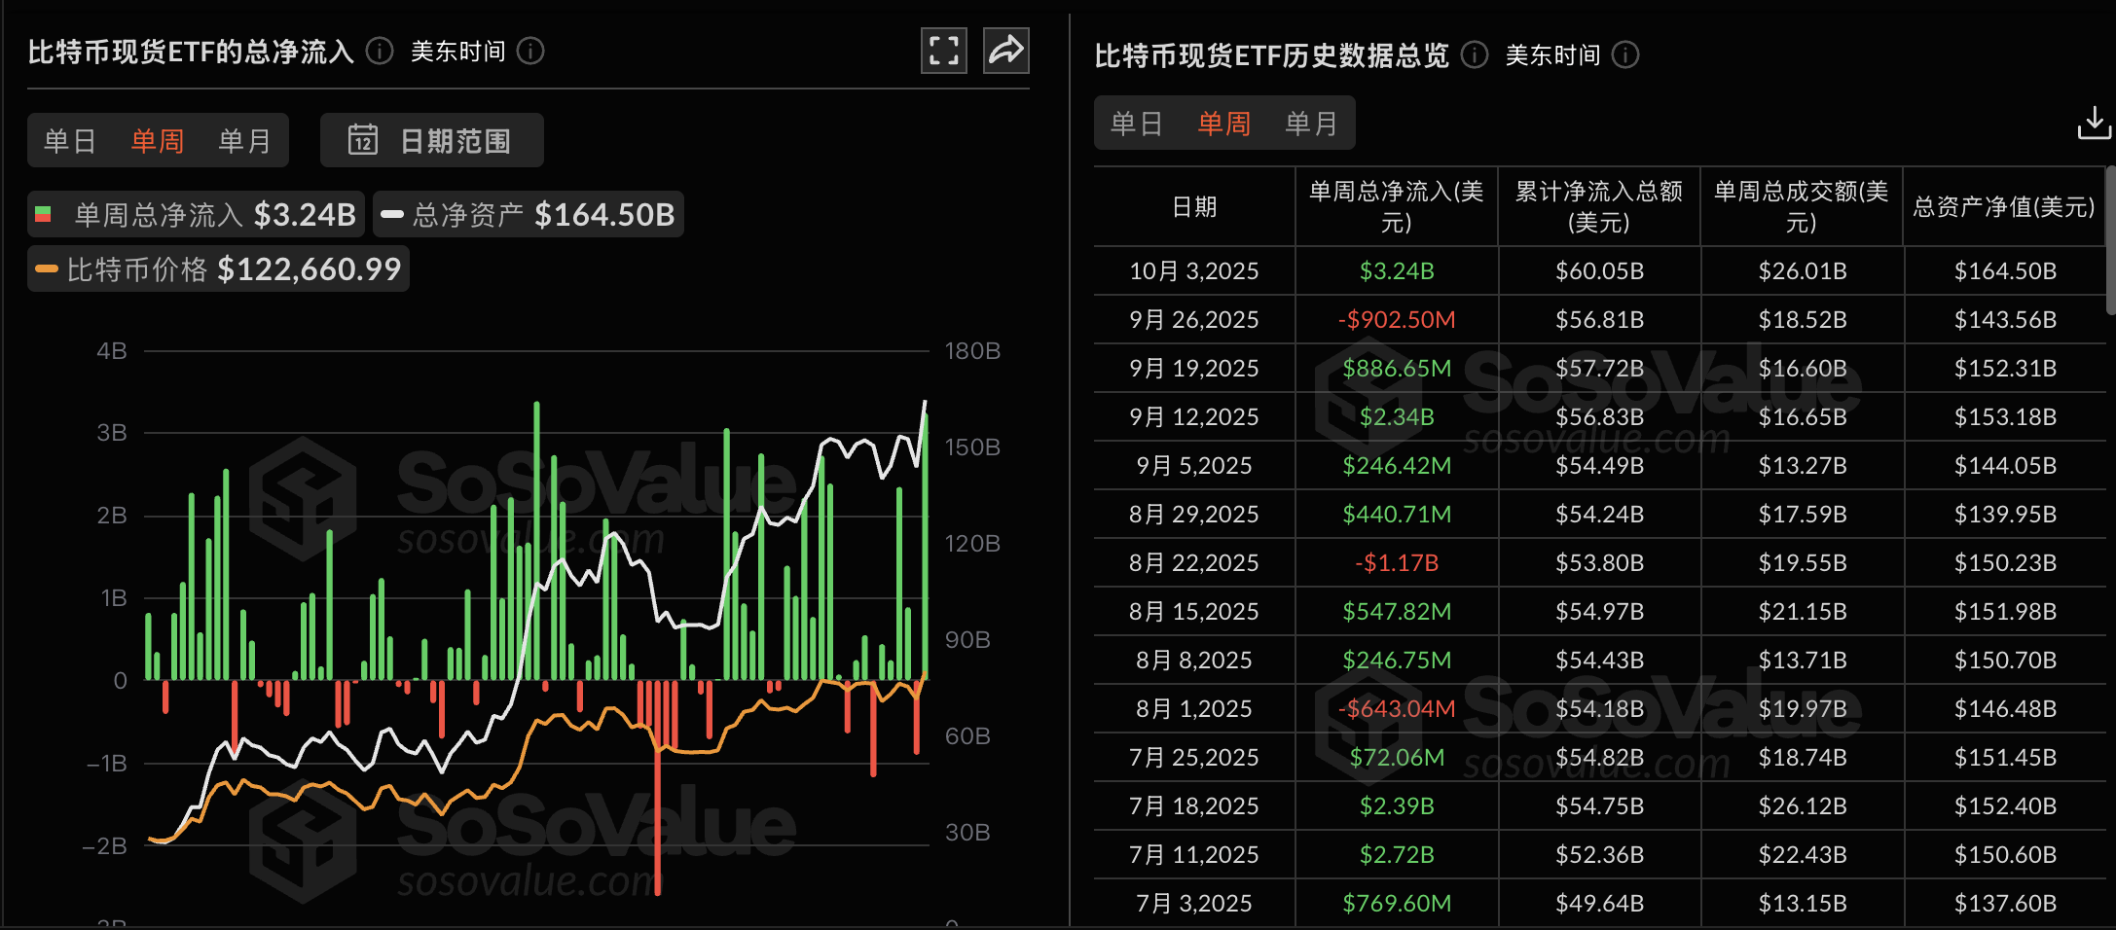Switch history table to 单月 view
The width and height of the screenshot is (2116, 930).
click(x=1311, y=124)
